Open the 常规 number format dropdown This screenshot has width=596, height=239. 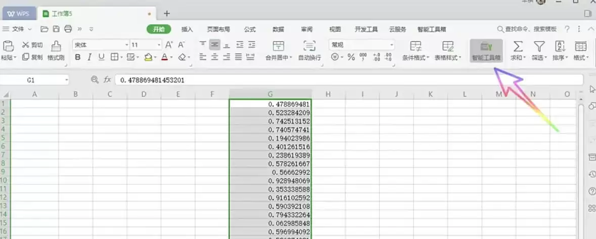(391, 45)
